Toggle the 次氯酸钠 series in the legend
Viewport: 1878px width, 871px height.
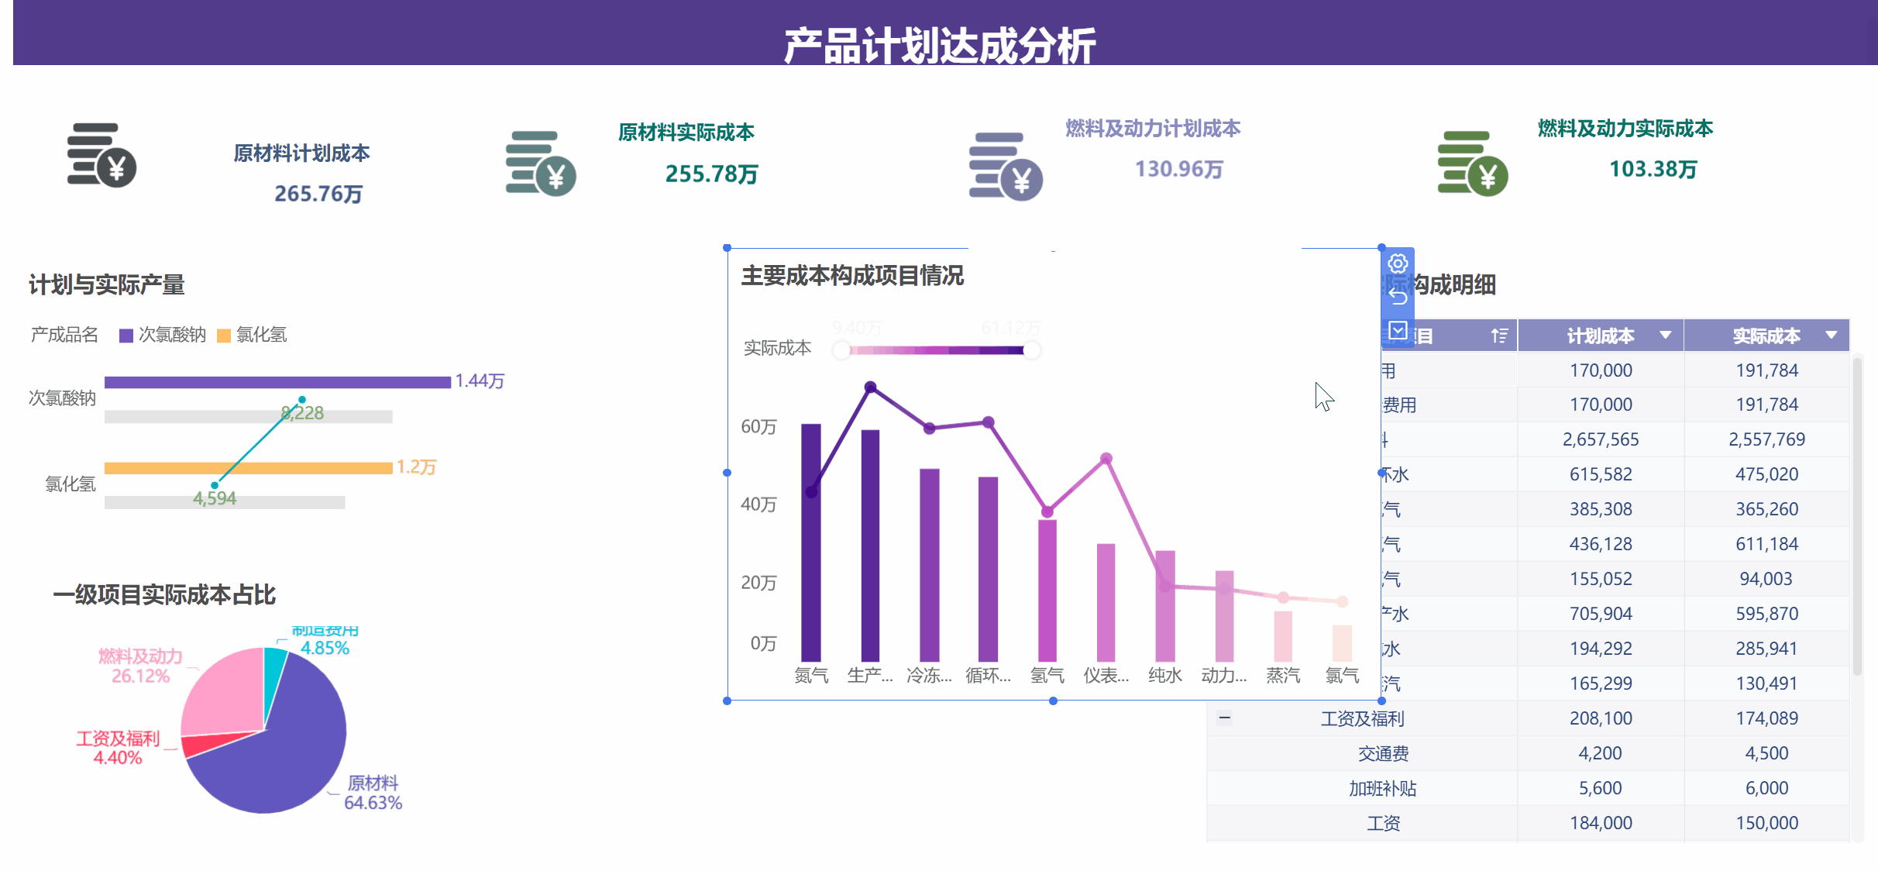160,335
